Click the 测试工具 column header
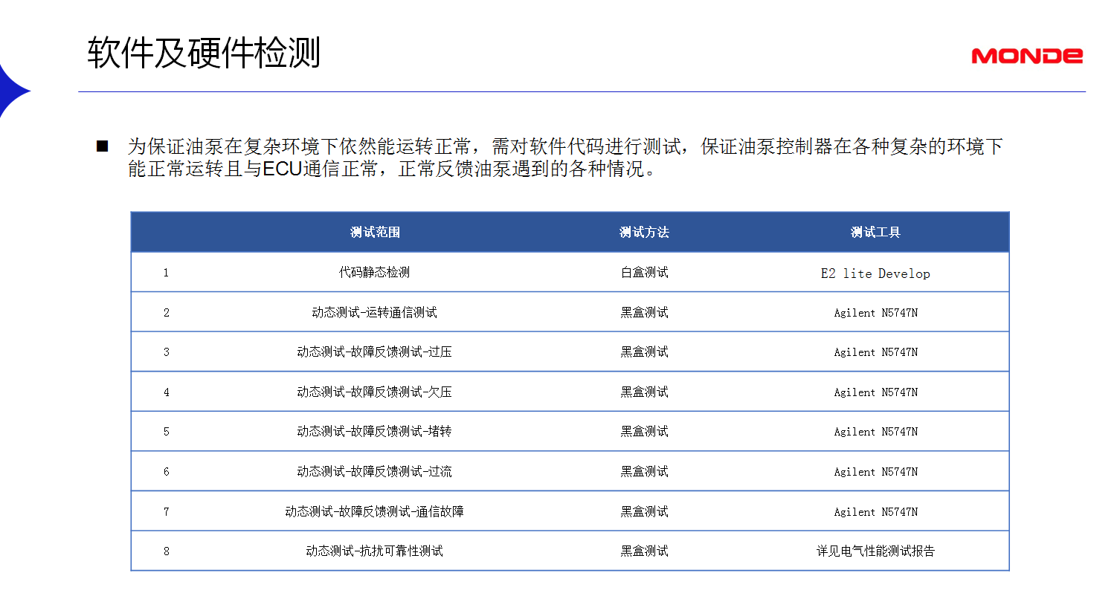This screenshot has width=1120, height=599. (x=875, y=233)
